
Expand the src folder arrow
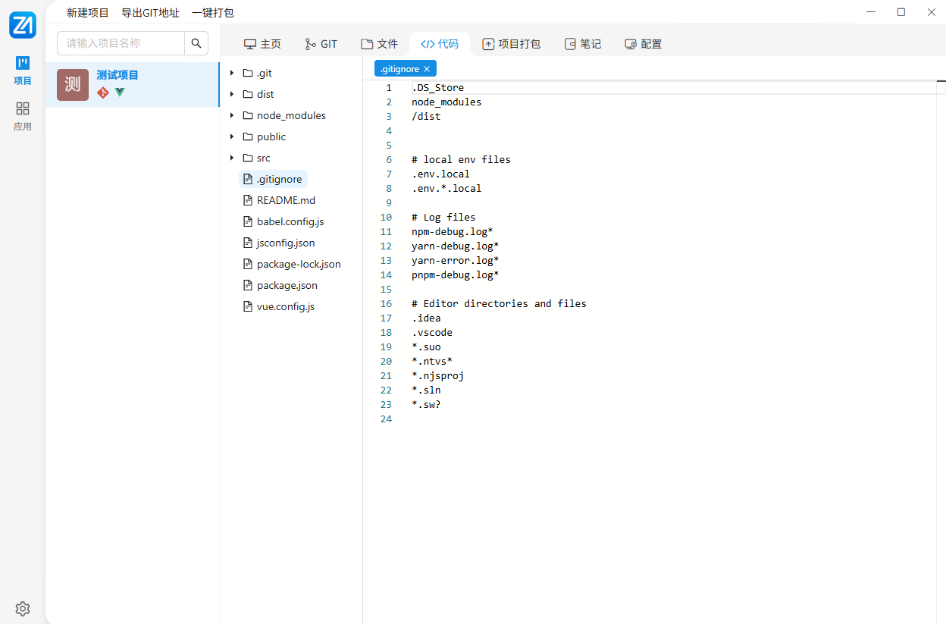[x=232, y=158]
